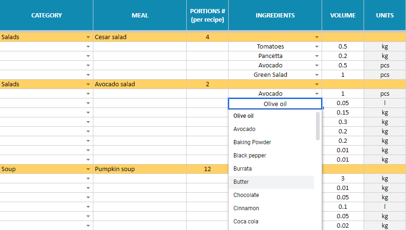Open category dropdown for Avocado salad row

click(88, 84)
